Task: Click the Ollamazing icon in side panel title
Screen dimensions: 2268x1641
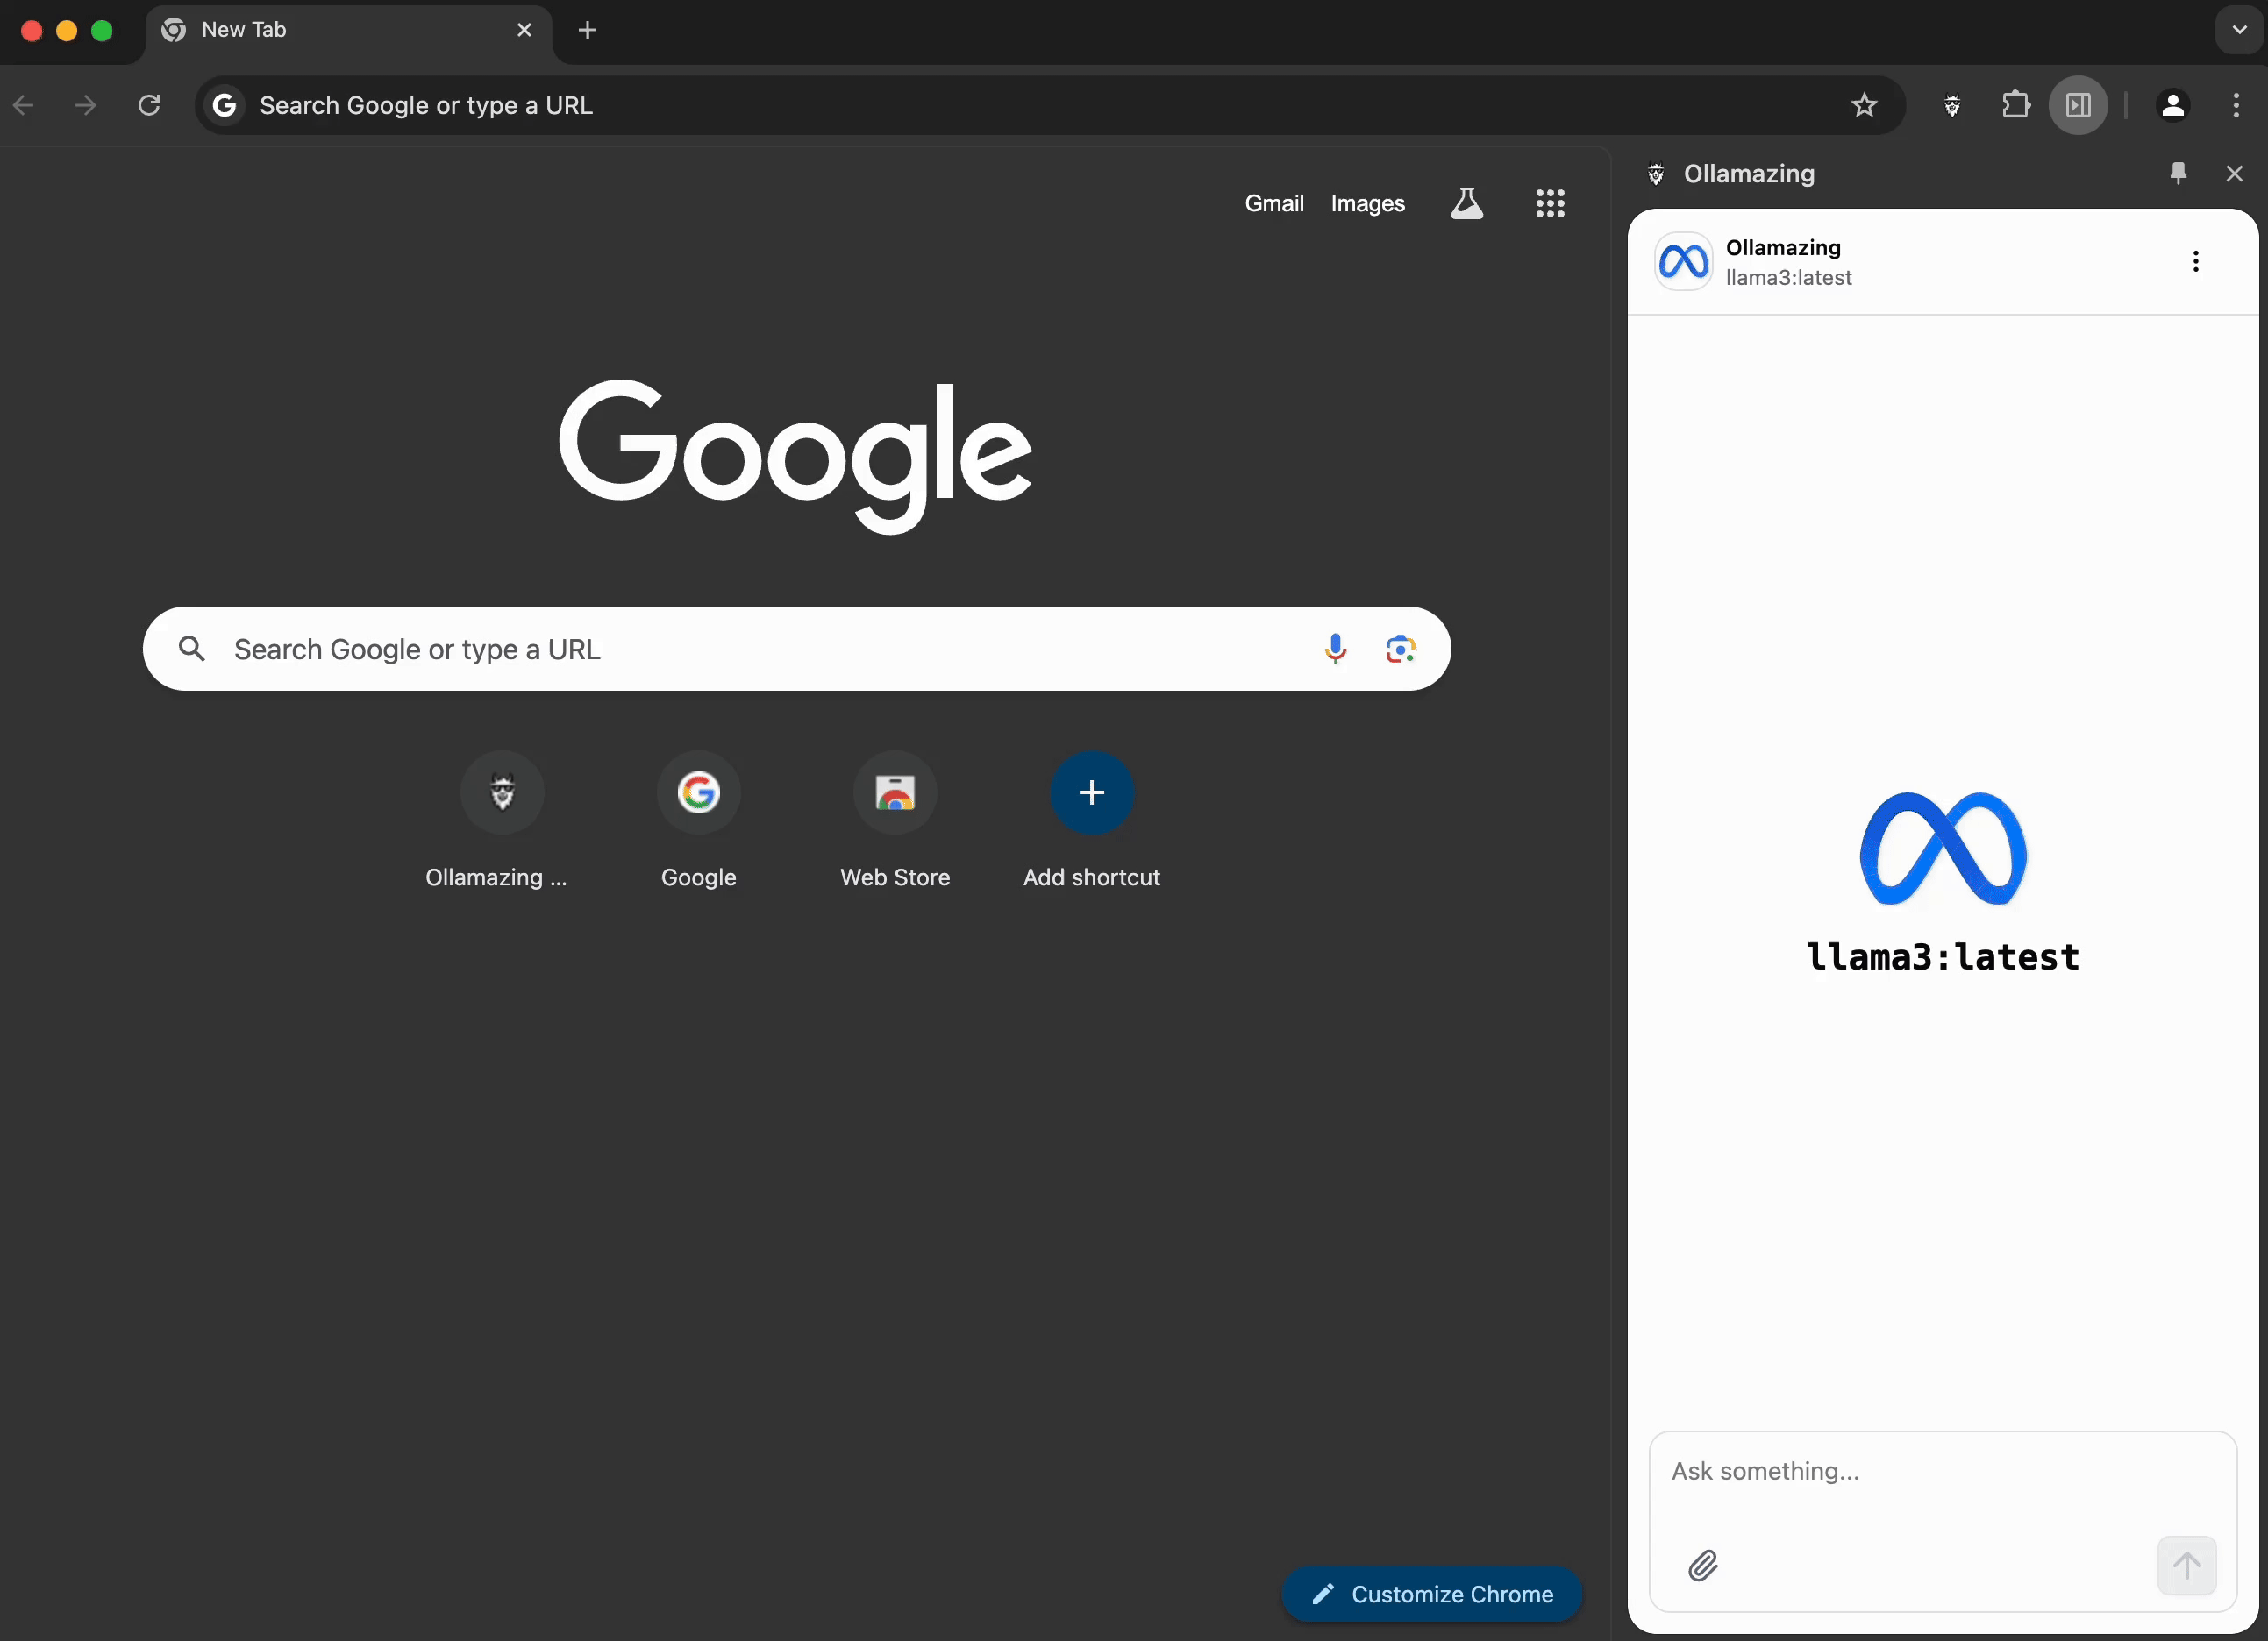Action: [x=1656, y=174]
